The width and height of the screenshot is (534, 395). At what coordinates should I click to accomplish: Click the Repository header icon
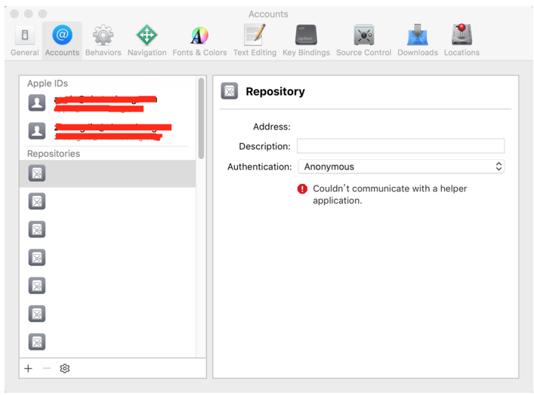pyautogui.click(x=229, y=91)
